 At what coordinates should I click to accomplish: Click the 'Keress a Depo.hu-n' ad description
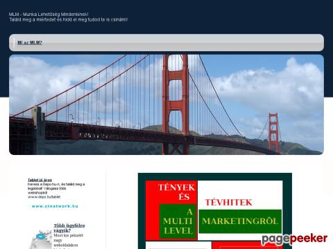pos(56,188)
